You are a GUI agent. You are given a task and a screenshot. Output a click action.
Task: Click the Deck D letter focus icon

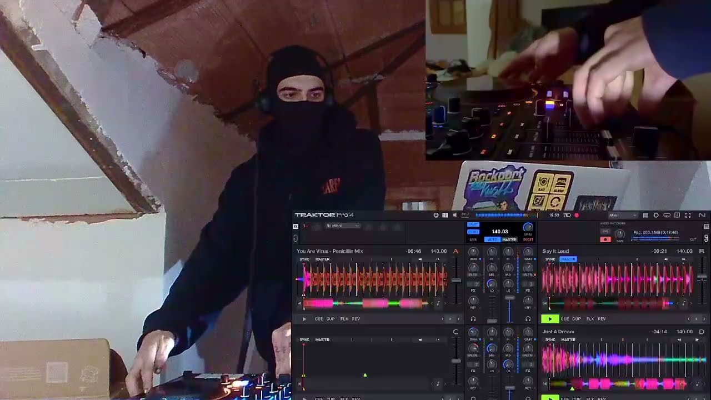point(702,332)
